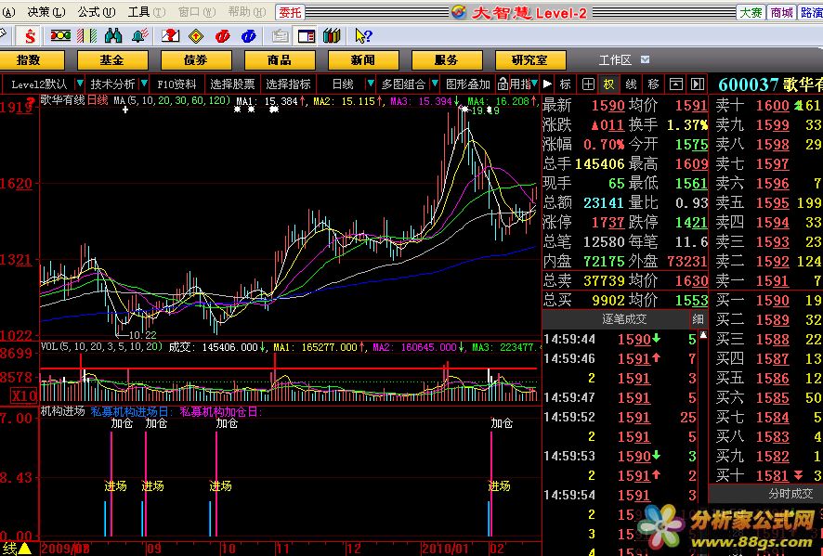Switch to the 研究室 tab
Viewport: 823px width, 556px height.
tap(530, 60)
